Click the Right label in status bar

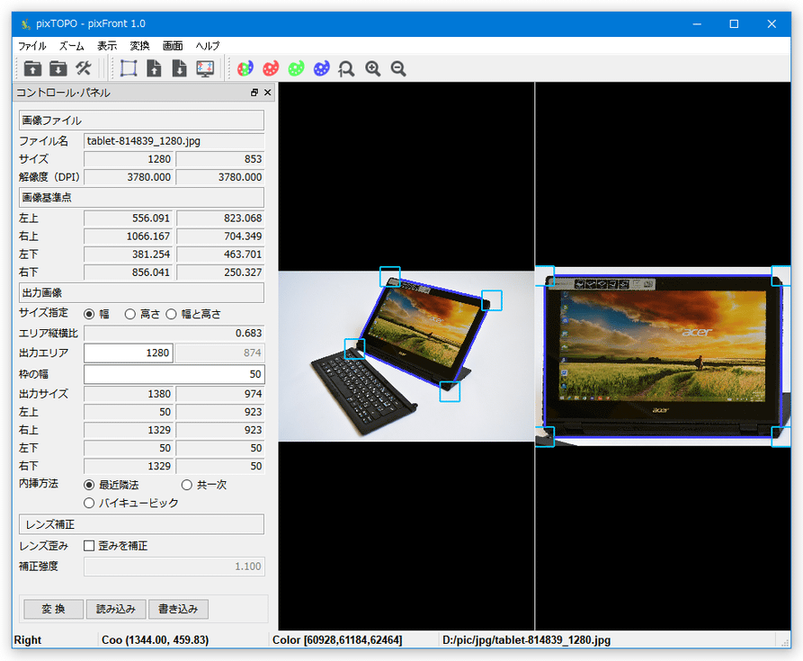tap(28, 640)
